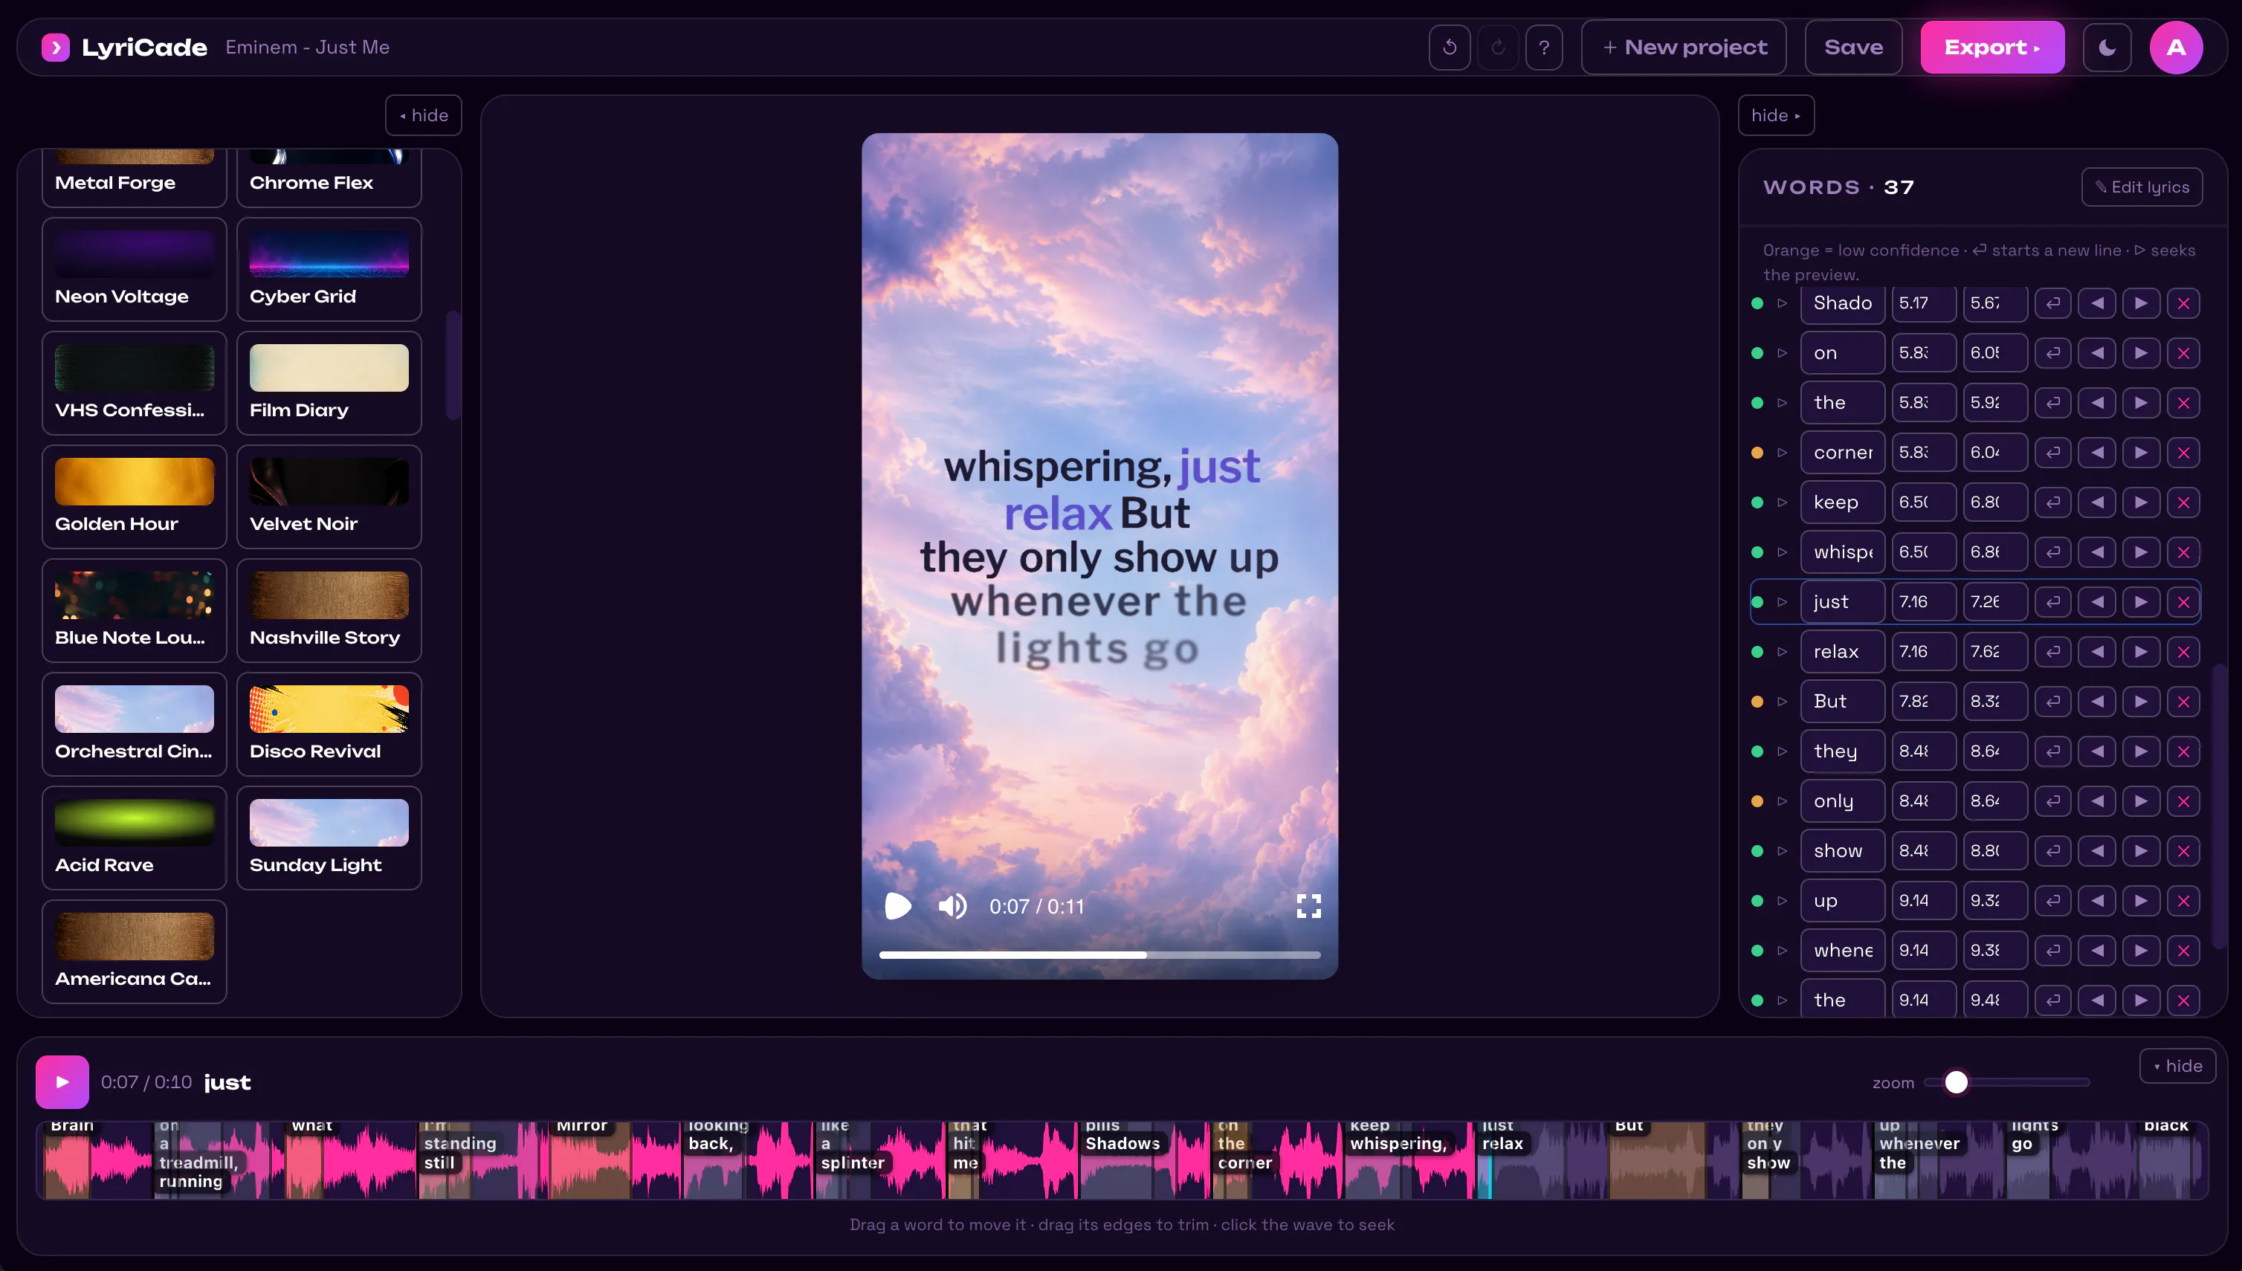Click the LyriCade logo icon

coord(55,47)
